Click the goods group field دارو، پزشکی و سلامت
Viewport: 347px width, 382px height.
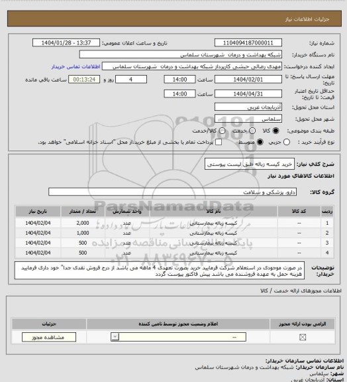pyautogui.click(x=172, y=192)
